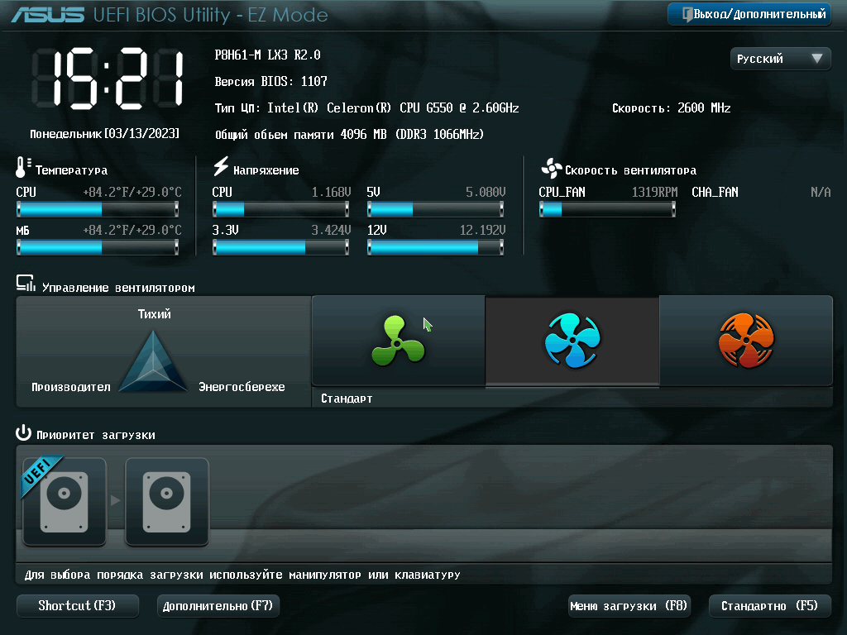Click the 3.424V reading
Image resolution: width=847 pixels, height=635 pixels.
(x=331, y=230)
